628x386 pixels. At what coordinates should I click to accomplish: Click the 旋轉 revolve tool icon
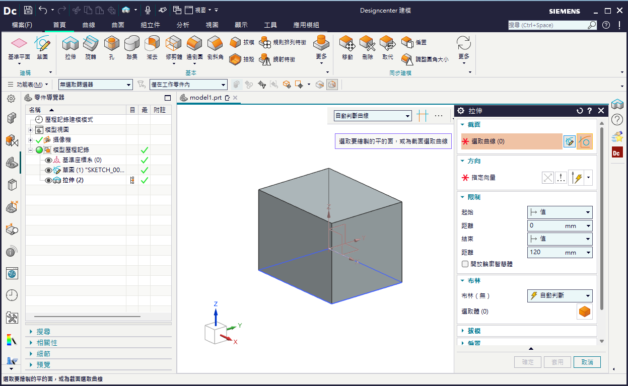(x=91, y=45)
